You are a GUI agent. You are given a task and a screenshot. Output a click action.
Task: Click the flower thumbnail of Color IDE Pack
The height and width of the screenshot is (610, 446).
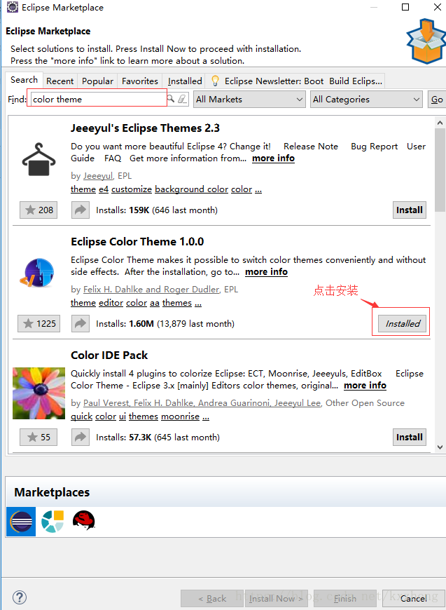point(39,393)
